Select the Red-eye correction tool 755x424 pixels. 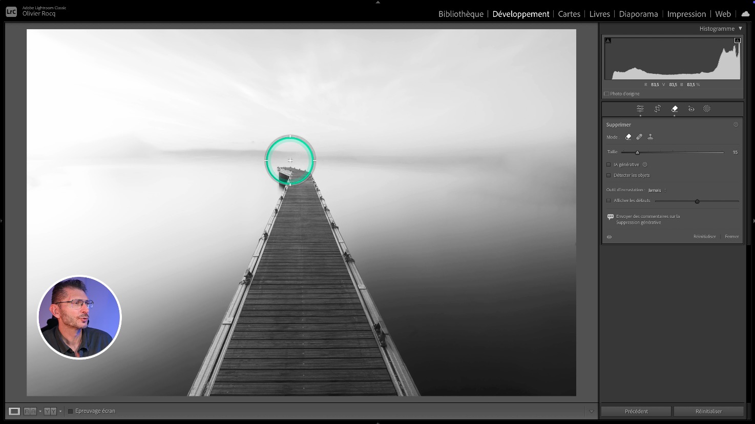click(x=691, y=109)
